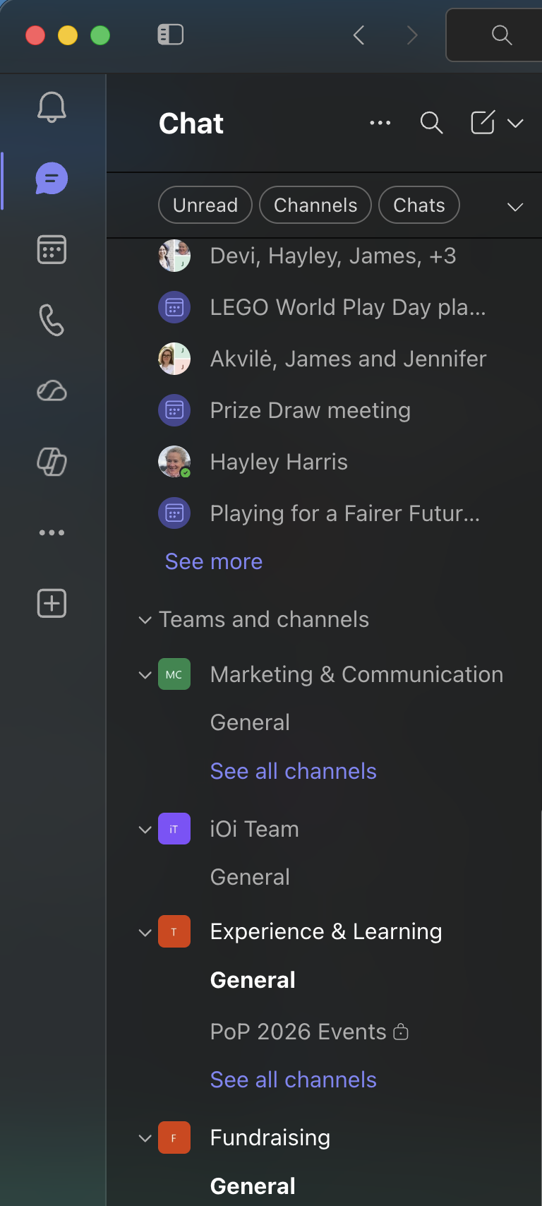This screenshot has height=1206, width=542.
Task: Open the new chat options dropdown arrow
Action: point(516,124)
